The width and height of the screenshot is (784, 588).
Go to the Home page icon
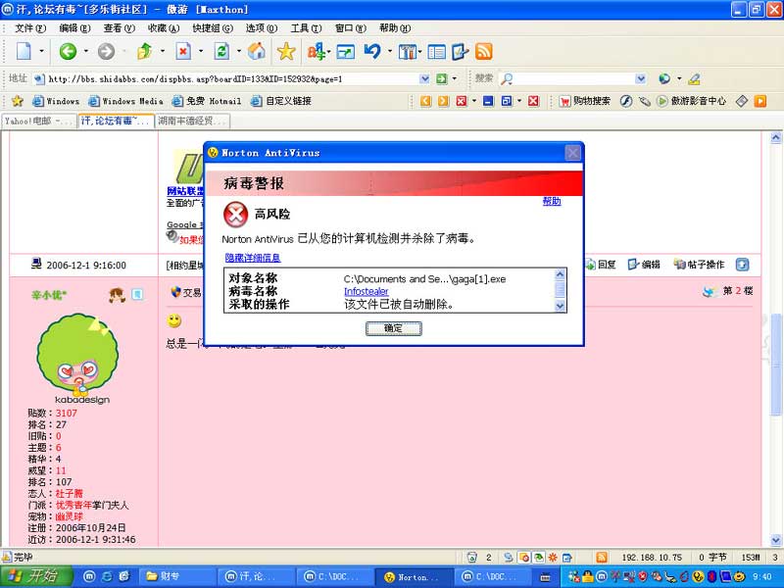257,51
